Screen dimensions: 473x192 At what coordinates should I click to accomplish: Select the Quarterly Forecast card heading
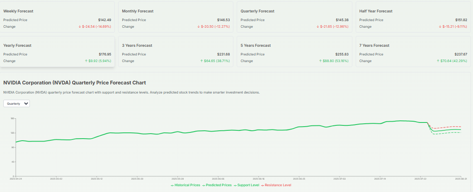pos(257,11)
